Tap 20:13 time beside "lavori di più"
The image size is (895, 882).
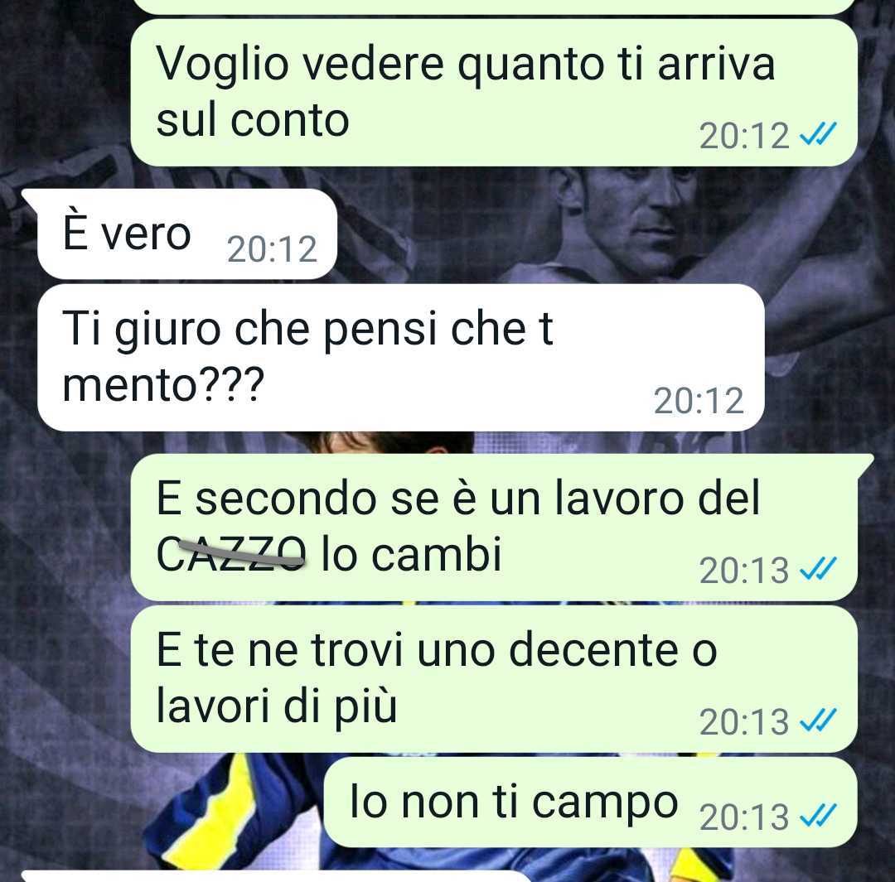744,721
